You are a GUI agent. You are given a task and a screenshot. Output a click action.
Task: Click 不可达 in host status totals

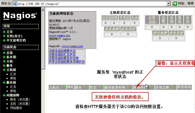click(124, 18)
